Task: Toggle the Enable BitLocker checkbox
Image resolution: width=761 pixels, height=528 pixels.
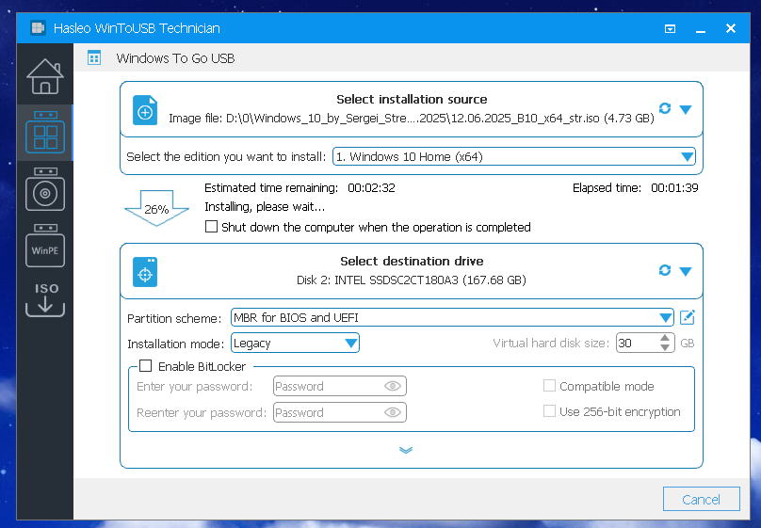Action: (x=146, y=366)
